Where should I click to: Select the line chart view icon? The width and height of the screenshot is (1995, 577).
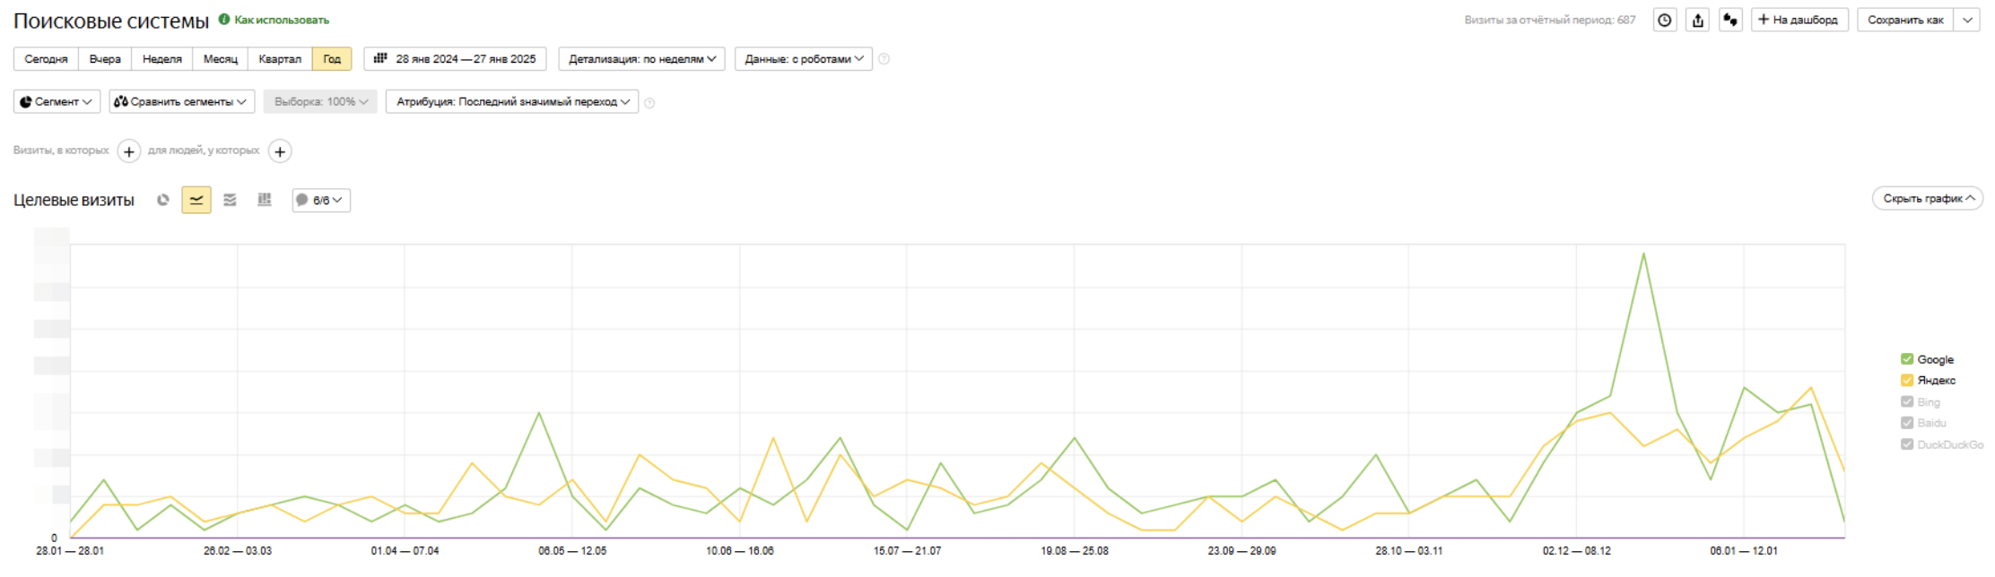[x=196, y=200]
